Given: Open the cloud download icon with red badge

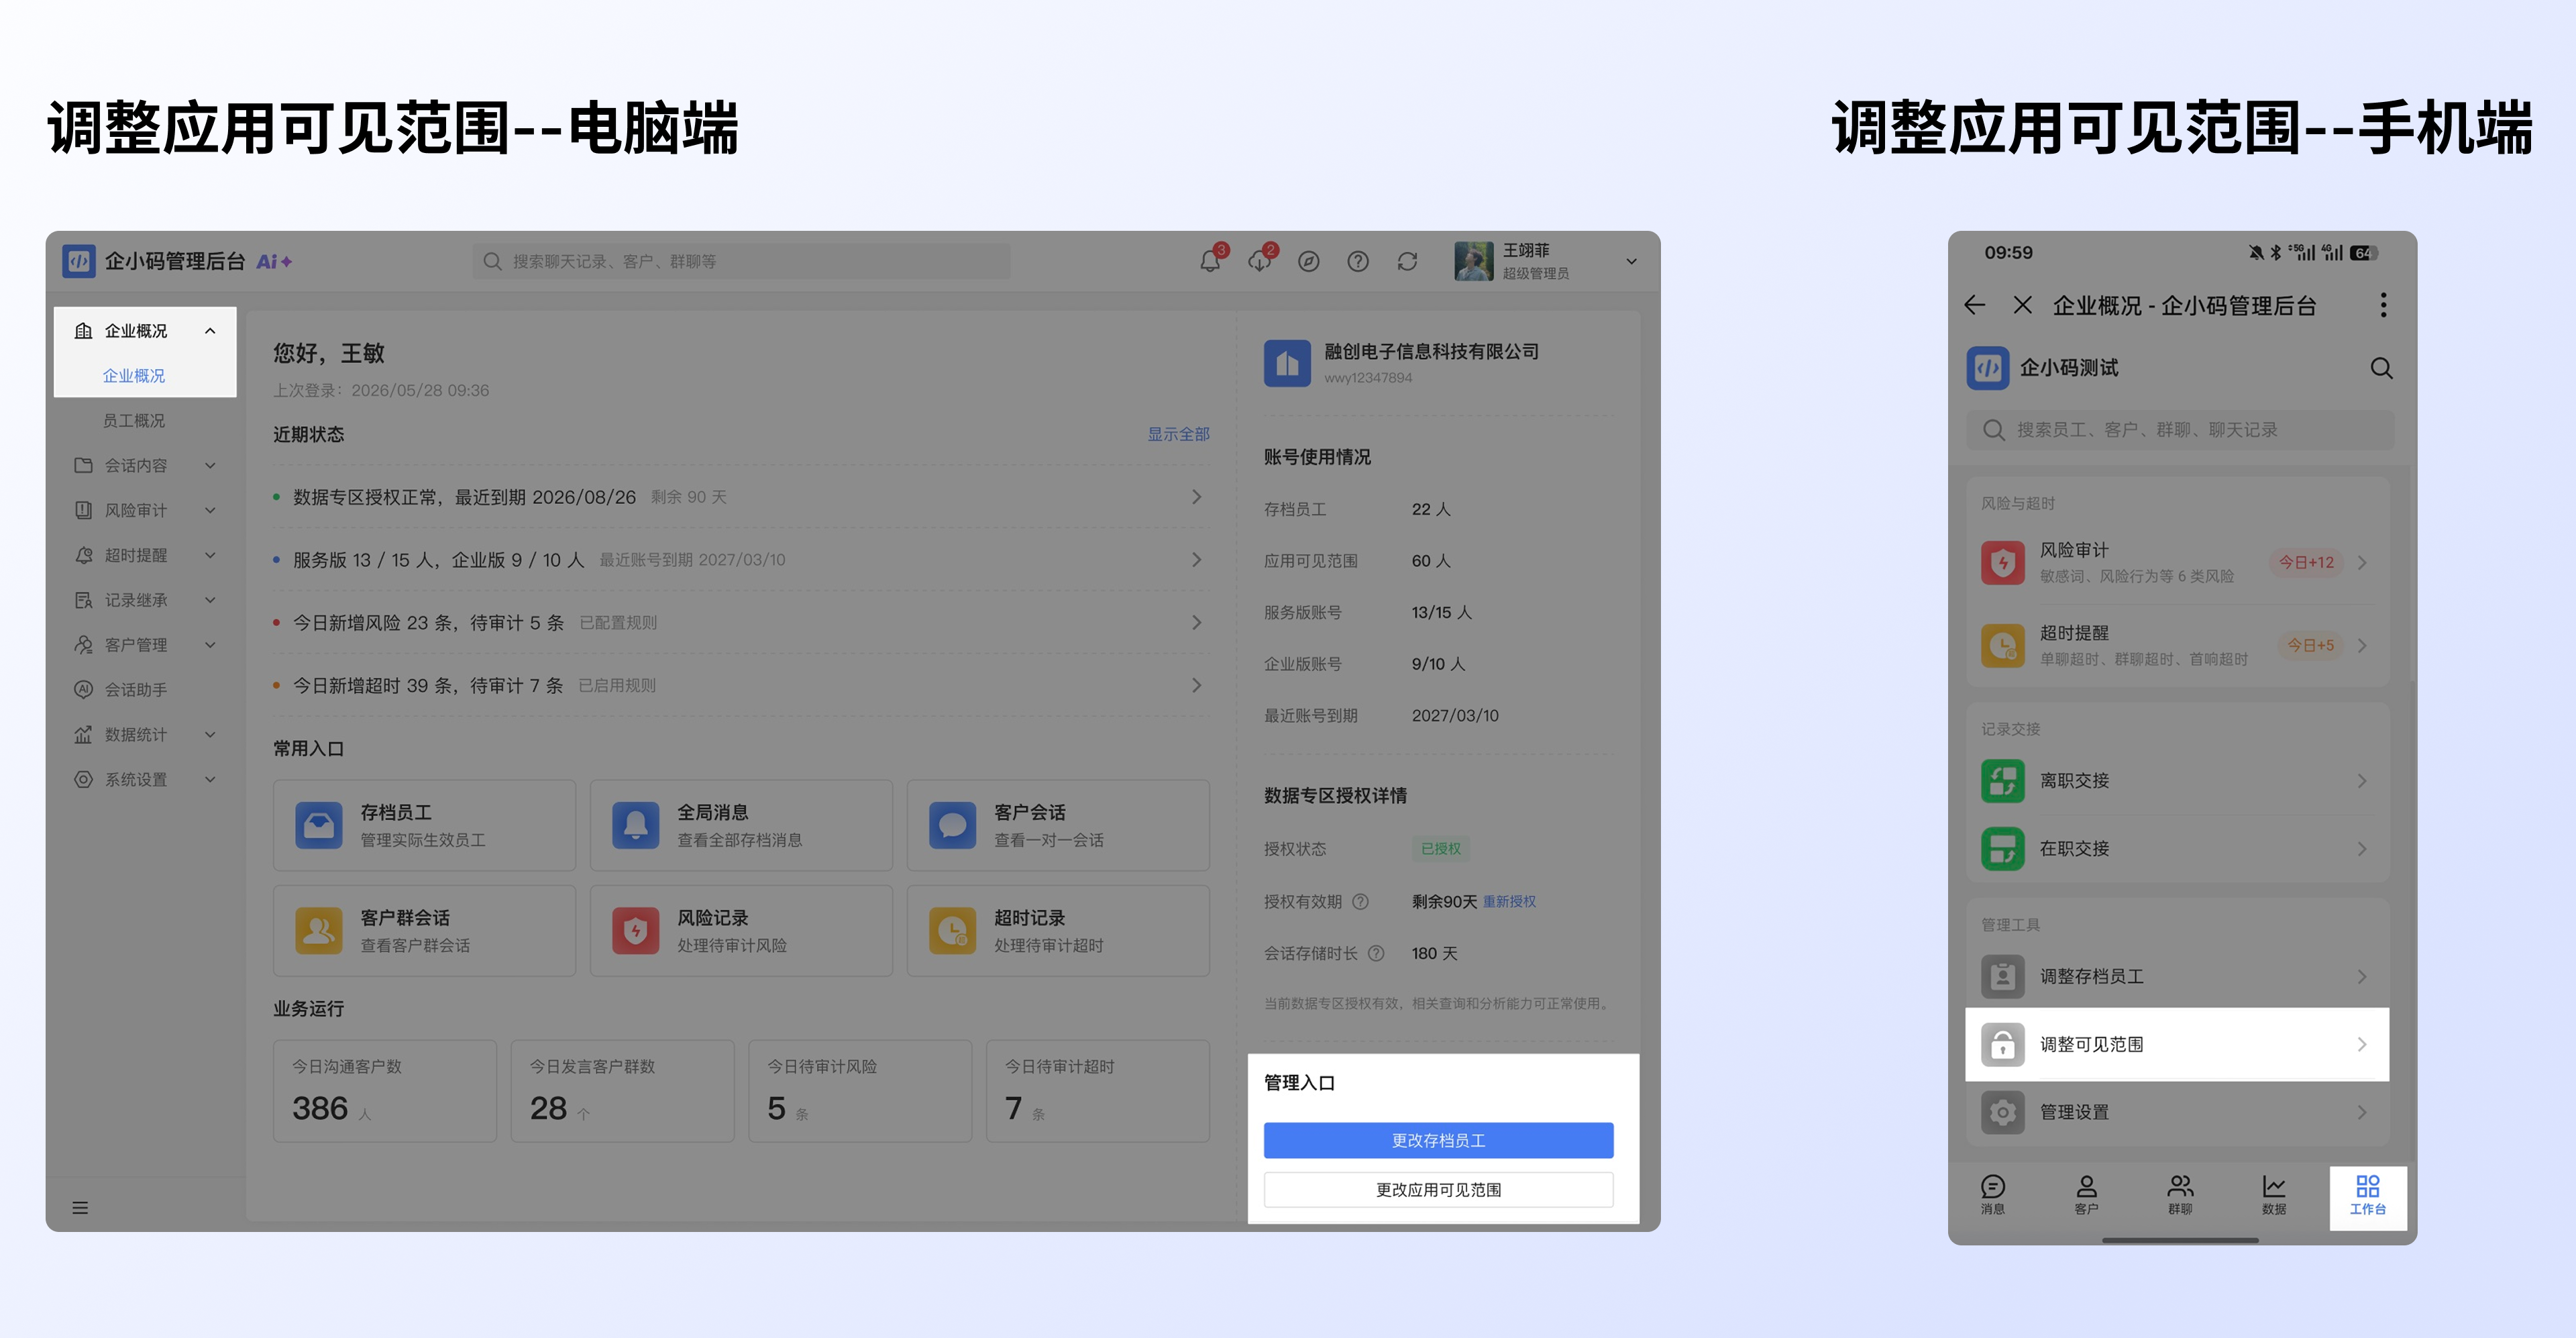Looking at the screenshot, I should (1259, 261).
